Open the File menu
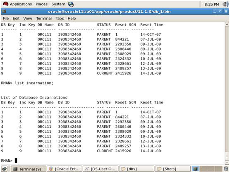The width and height of the screenshot is (230, 173). 6,19
